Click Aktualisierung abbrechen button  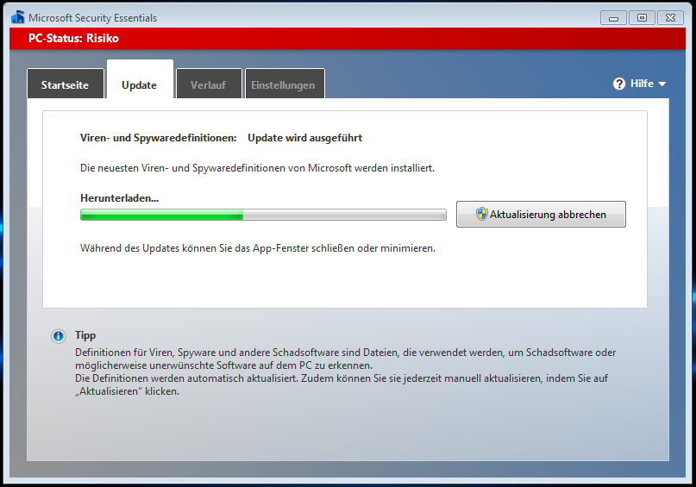coord(541,215)
